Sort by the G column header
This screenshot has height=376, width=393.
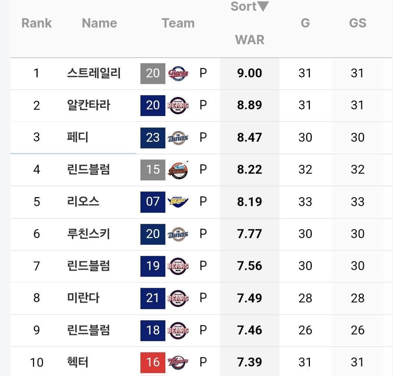[305, 23]
